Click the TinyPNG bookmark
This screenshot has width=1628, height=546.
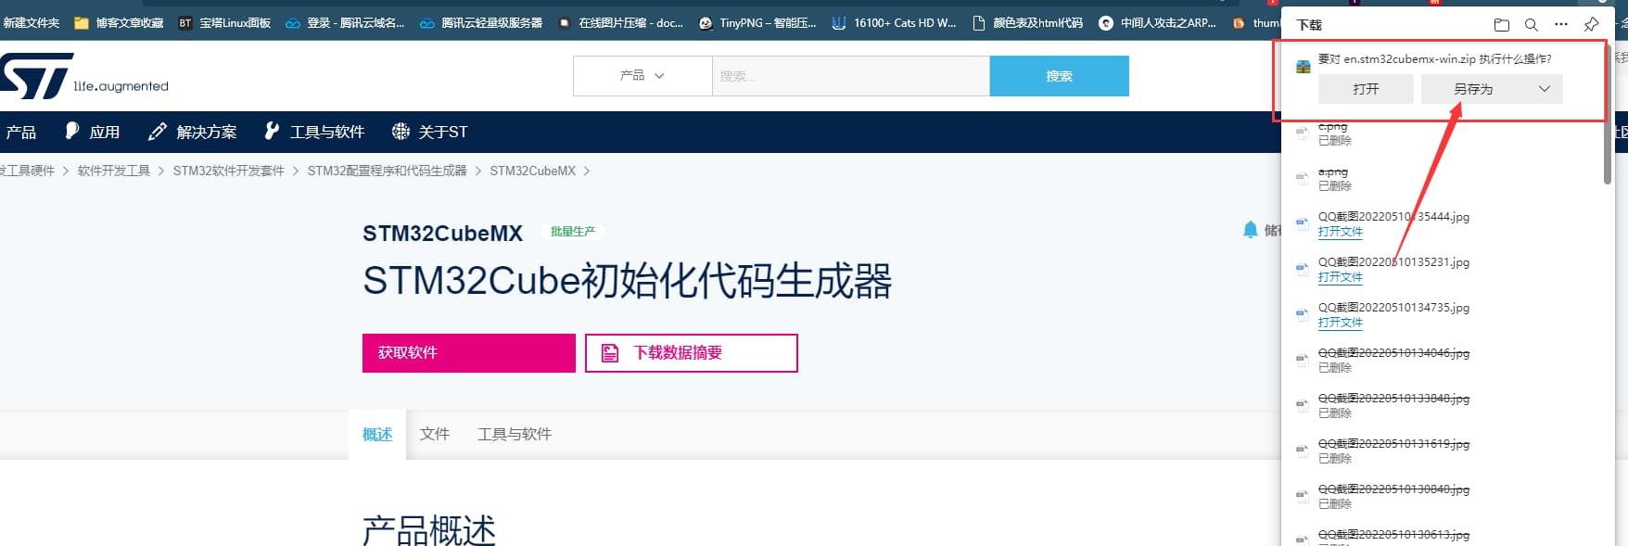point(757,23)
